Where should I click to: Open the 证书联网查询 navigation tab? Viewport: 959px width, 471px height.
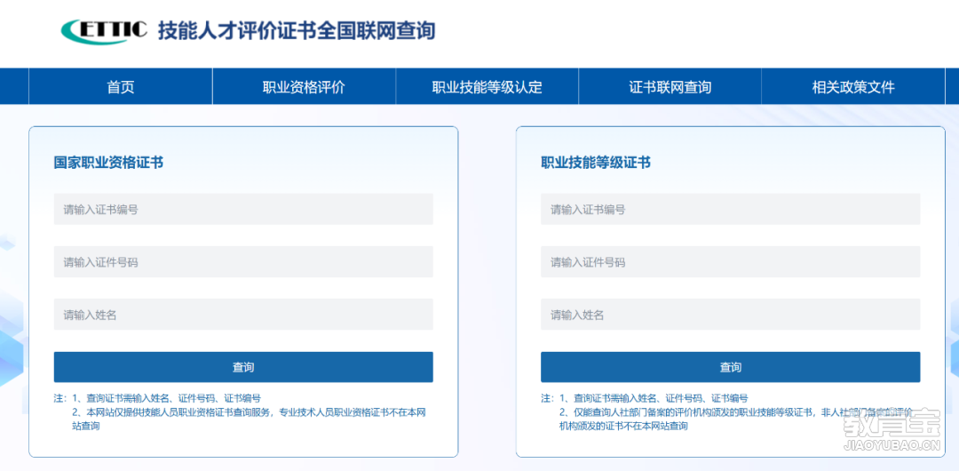tap(670, 87)
